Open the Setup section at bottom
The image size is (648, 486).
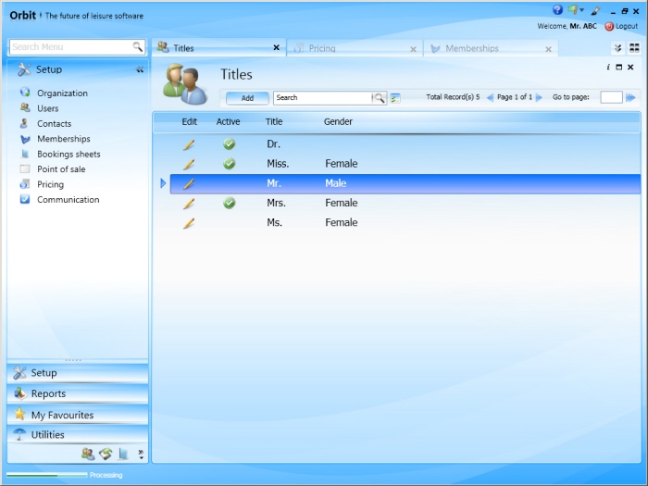(78, 373)
